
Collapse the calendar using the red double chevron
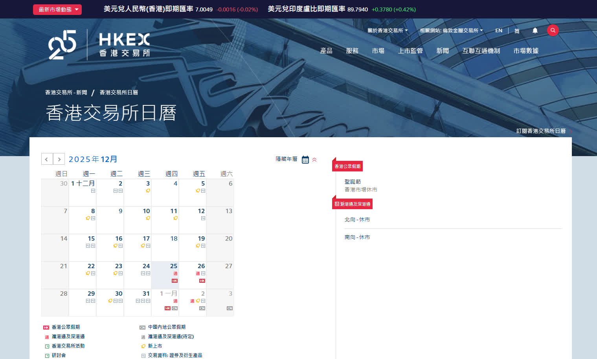pyautogui.click(x=314, y=160)
